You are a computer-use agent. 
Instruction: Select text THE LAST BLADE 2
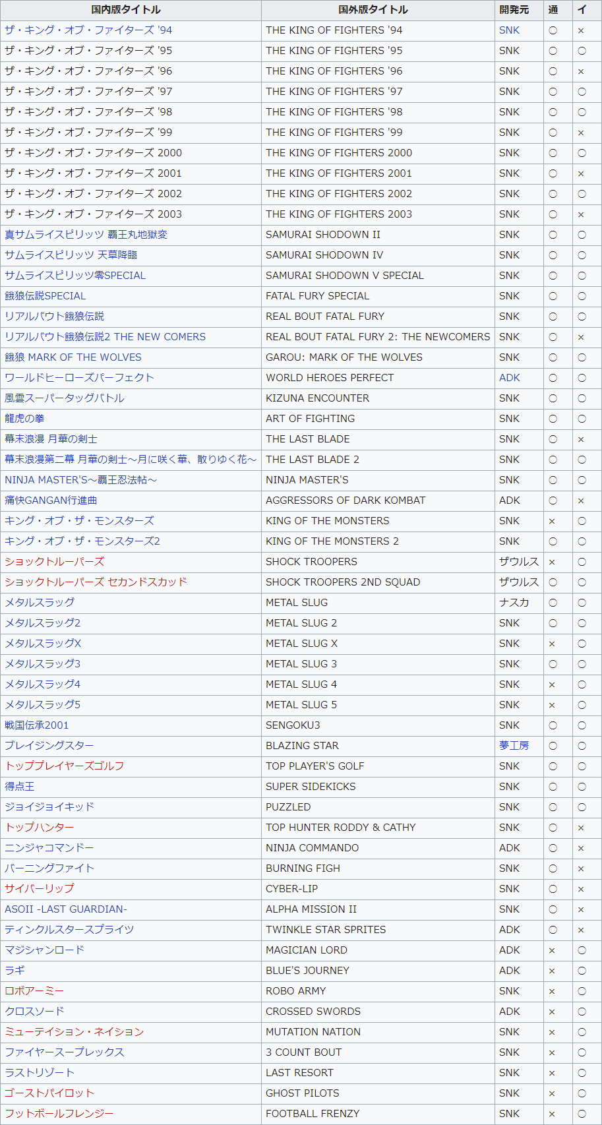[x=313, y=460]
